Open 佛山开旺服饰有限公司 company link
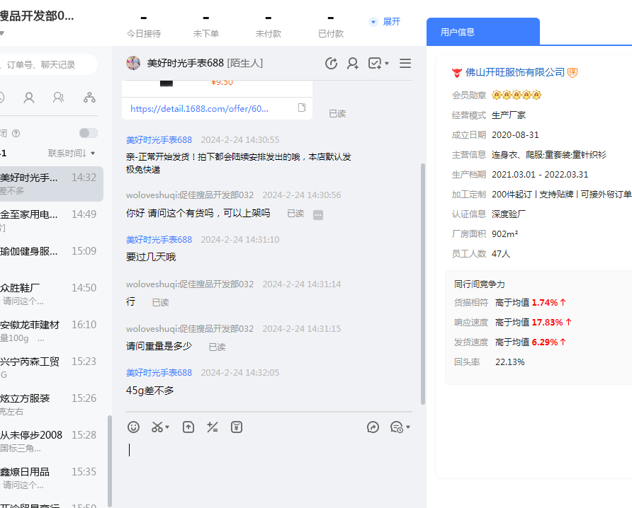 pos(515,72)
